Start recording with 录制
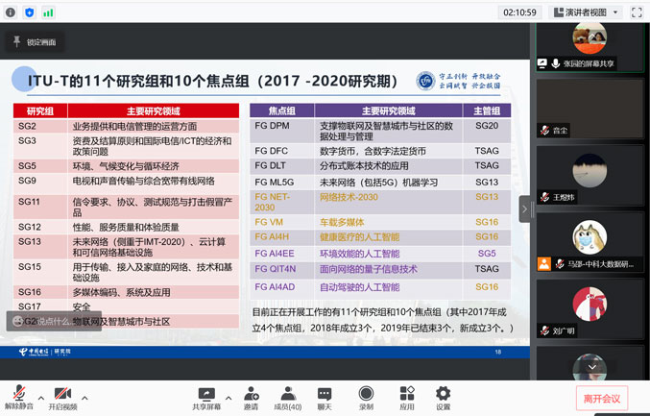Viewport: 650px width, 416px height. coord(366,398)
